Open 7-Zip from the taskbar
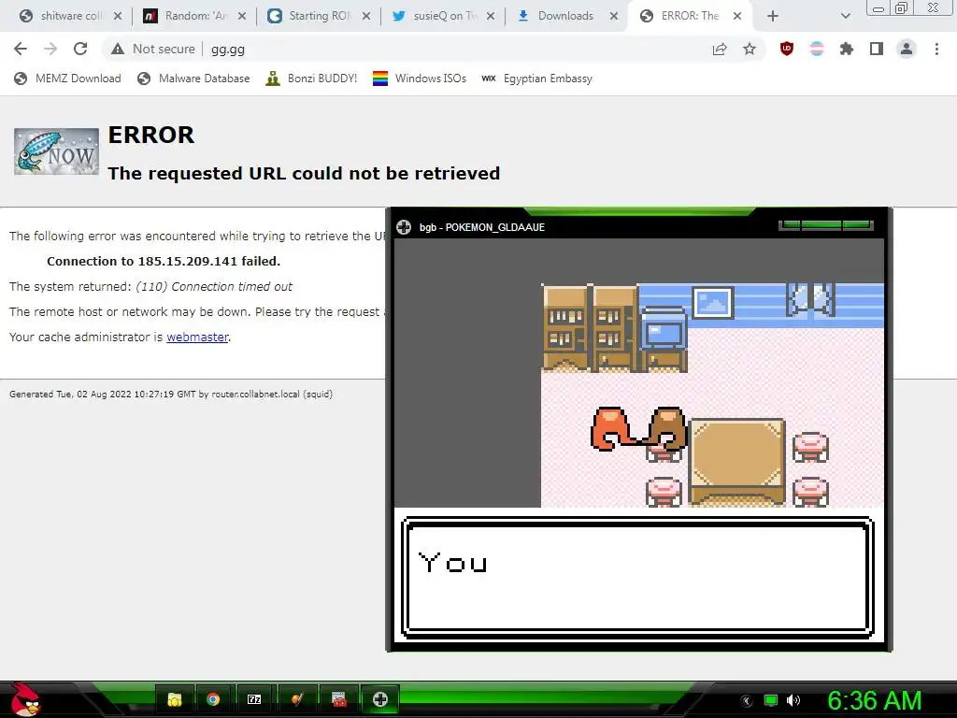The height and width of the screenshot is (718, 957). (254, 699)
